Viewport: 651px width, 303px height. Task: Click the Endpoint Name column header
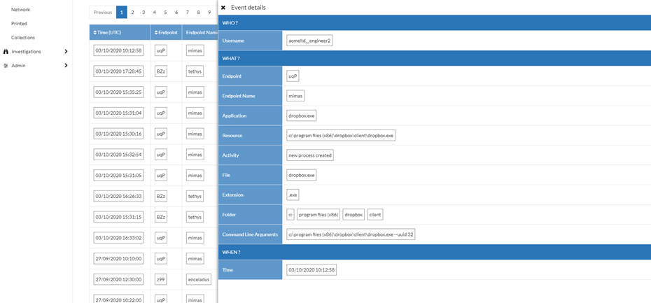click(x=200, y=32)
